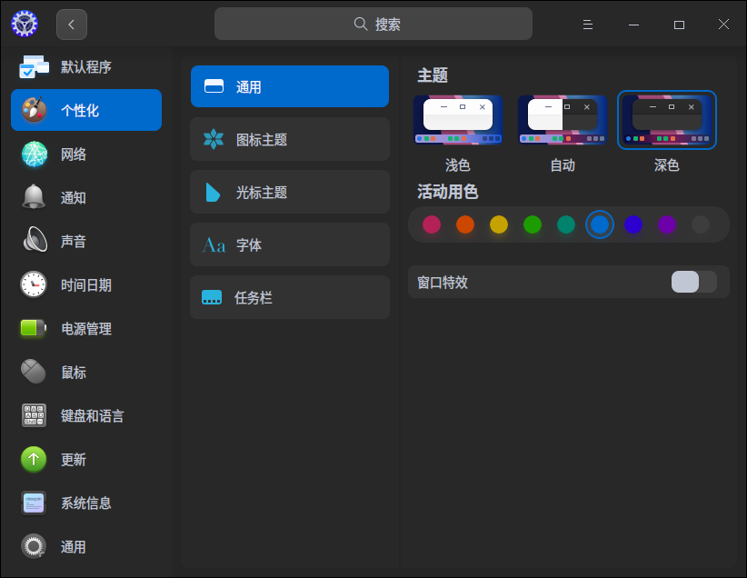Choose the 自动 (Auto) theme
747x578 pixels.
click(x=562, y=119)
